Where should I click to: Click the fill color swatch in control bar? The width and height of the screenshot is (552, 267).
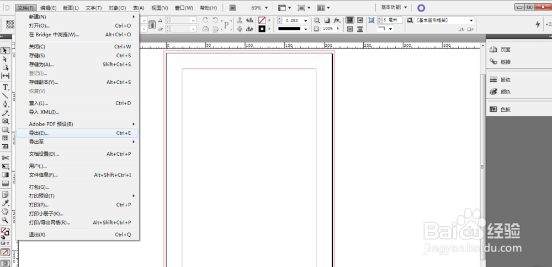(262, 20)
